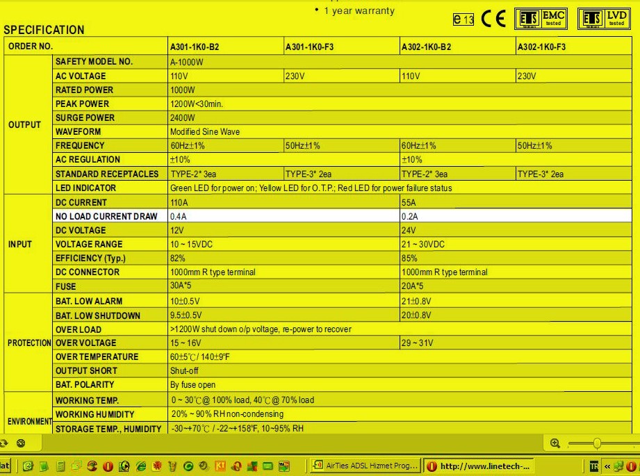Click the Opera icon in system tray
This screenshot has height=476, width=640.
click(631, 466)
